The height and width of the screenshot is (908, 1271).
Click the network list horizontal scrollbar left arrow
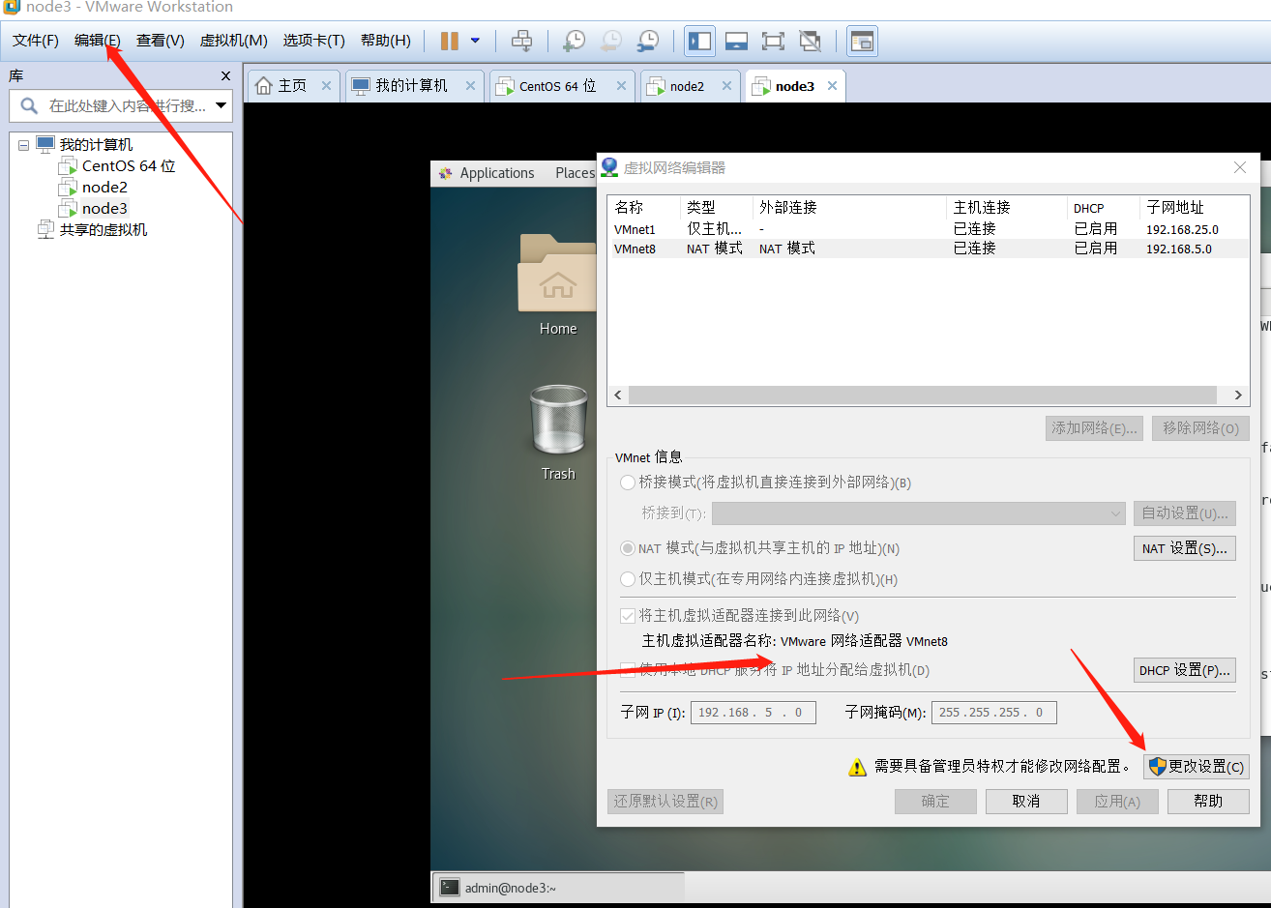click(x=619, y=395)
